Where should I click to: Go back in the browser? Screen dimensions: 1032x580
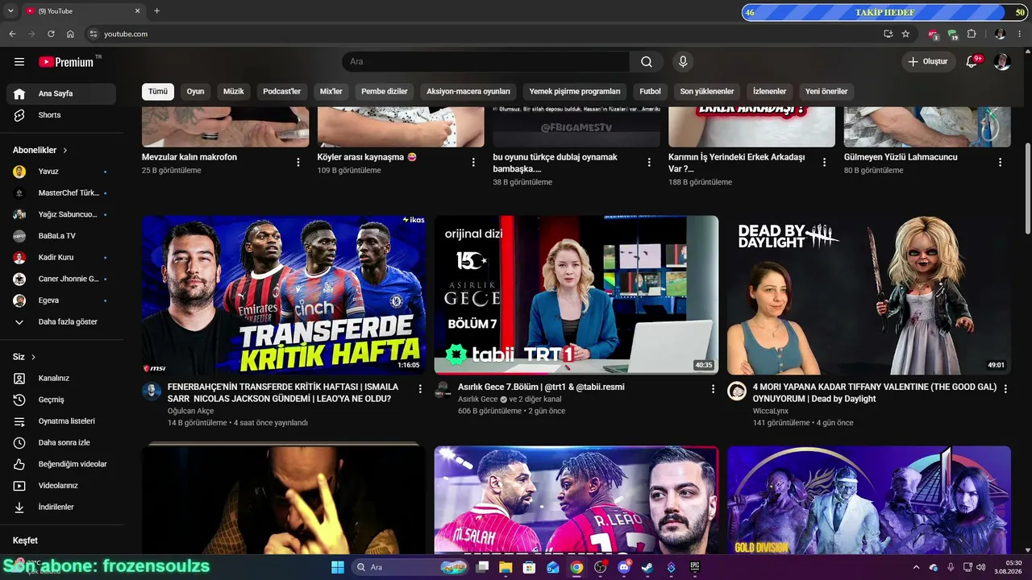pos(12,34)
